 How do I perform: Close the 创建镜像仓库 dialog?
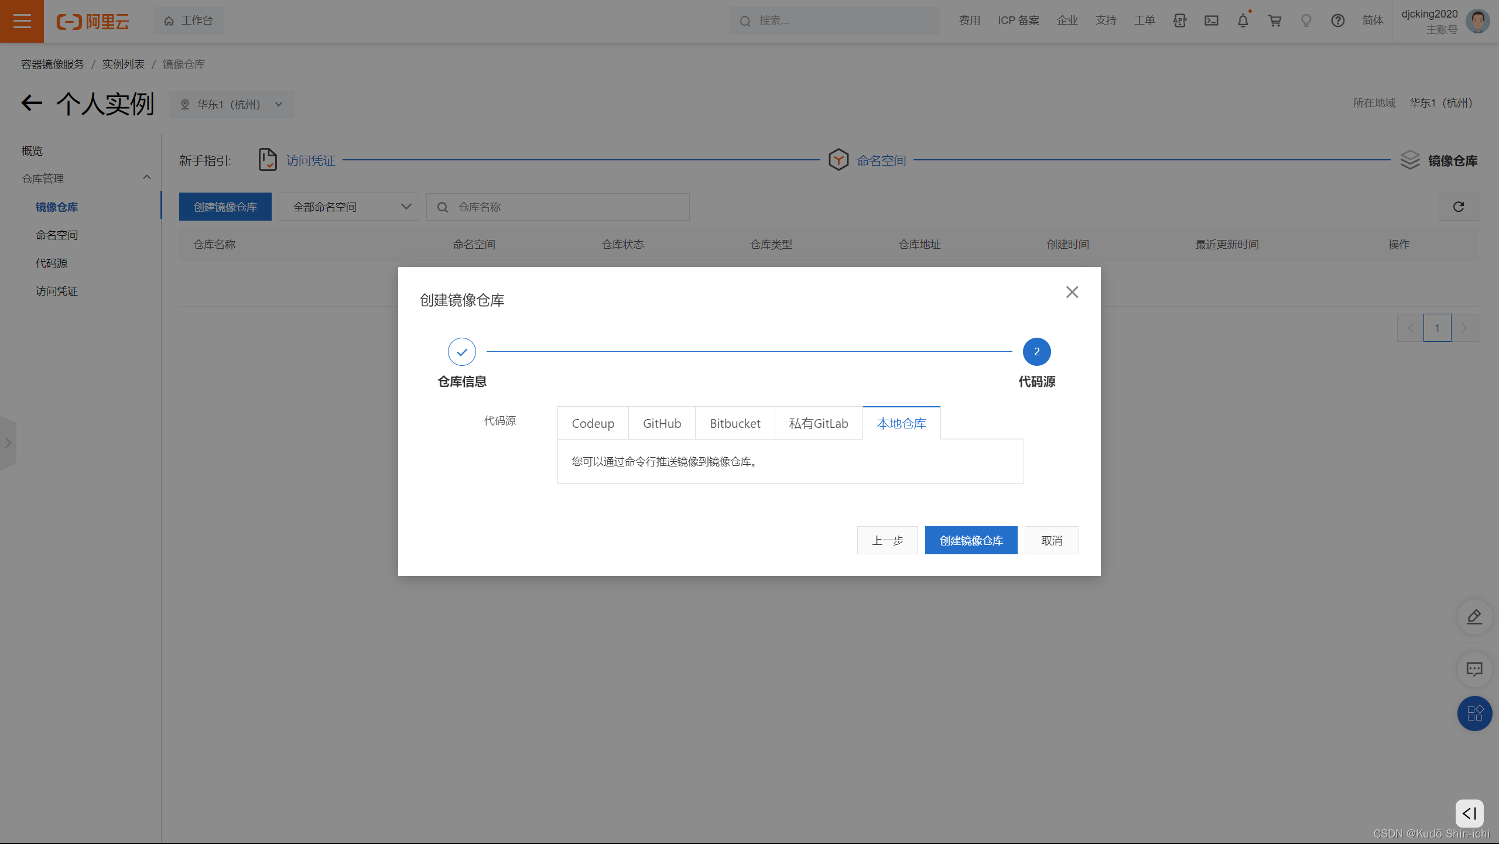(x=1072, y=292)
